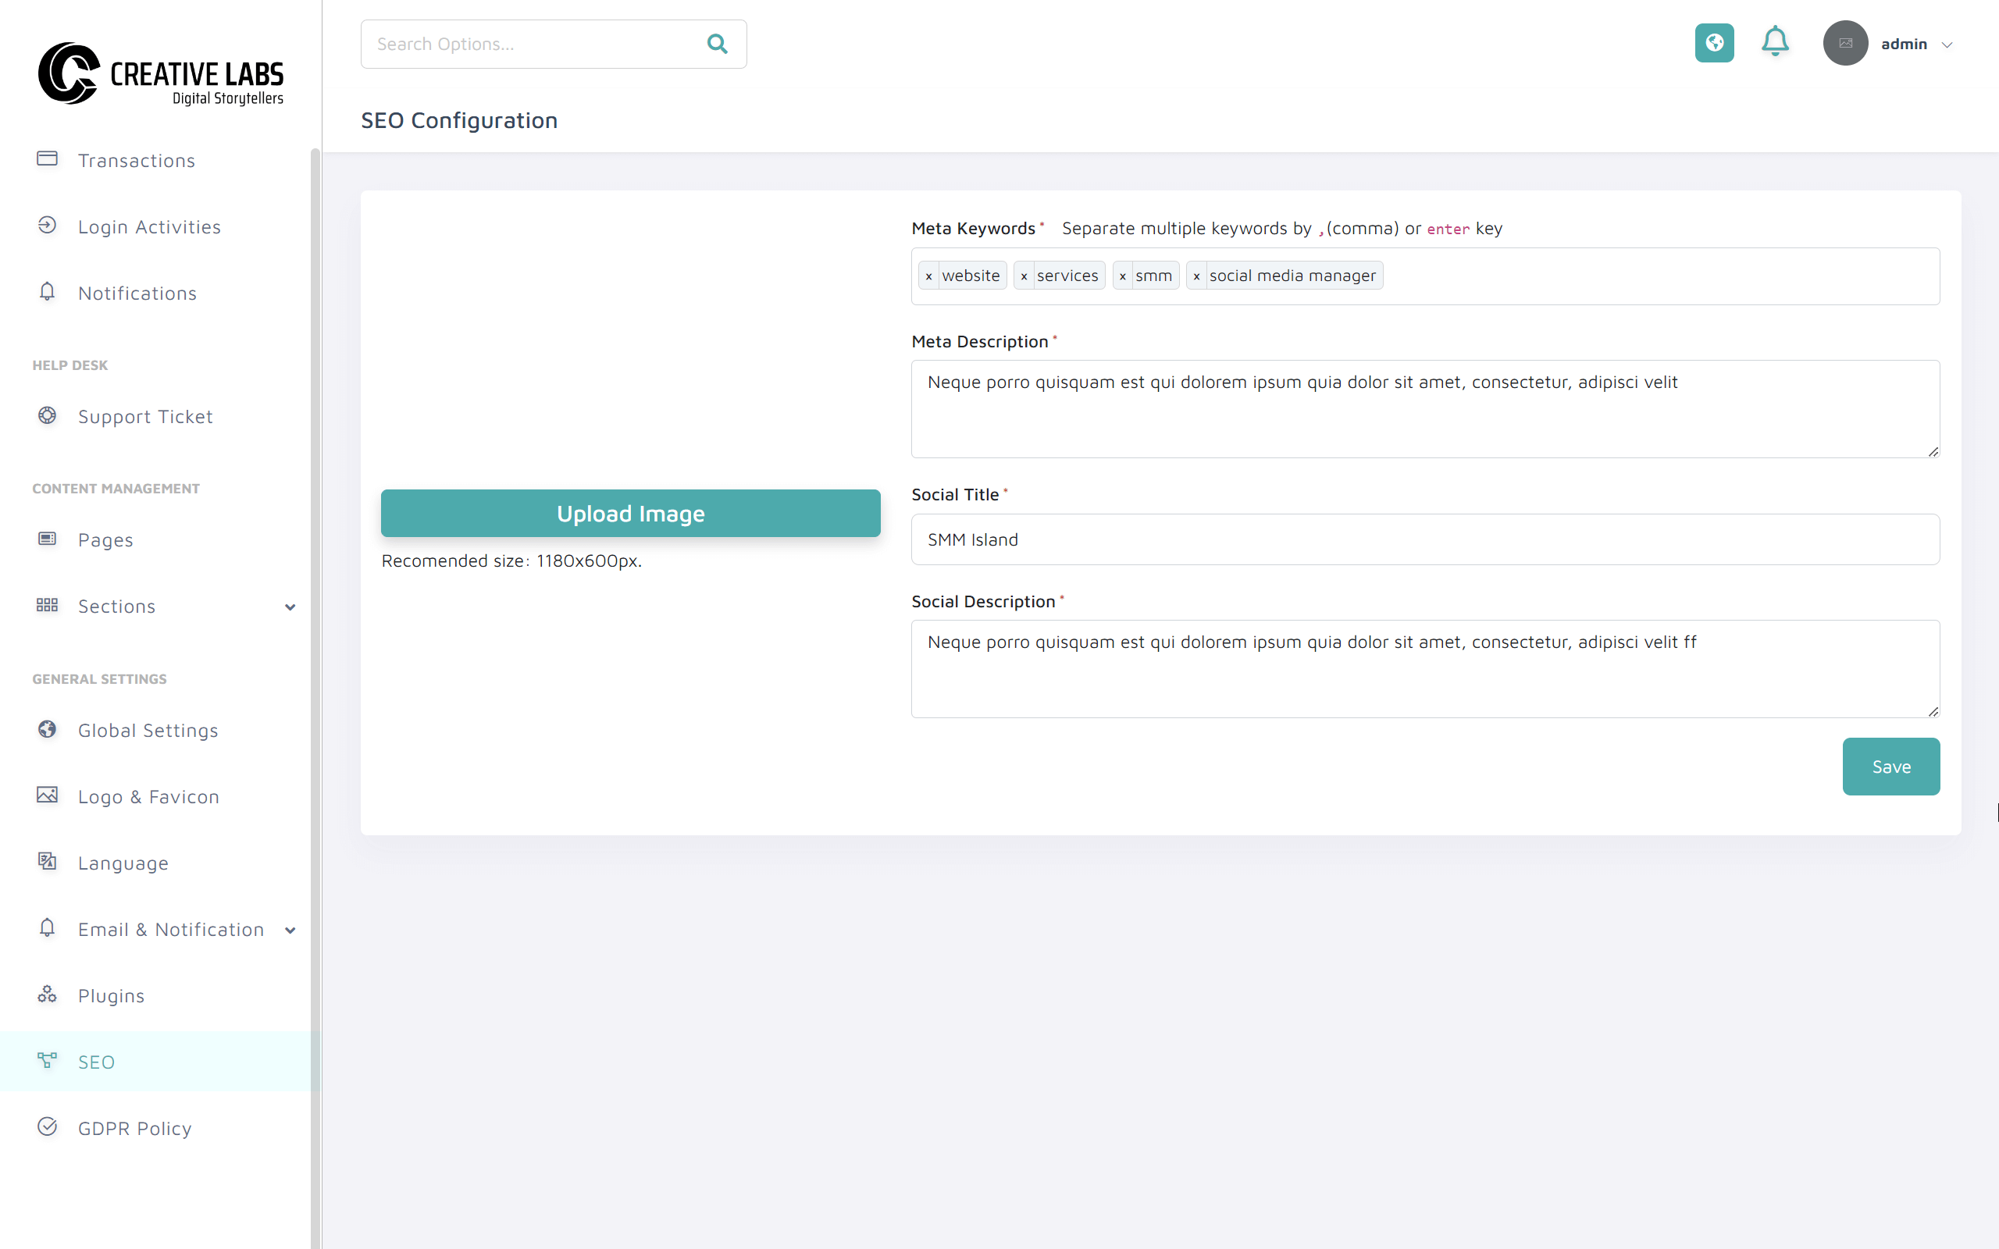This screenshot has height=1249, width=1999.
Task: Click the Login Activities arrow icon
Action: [47, 225]
